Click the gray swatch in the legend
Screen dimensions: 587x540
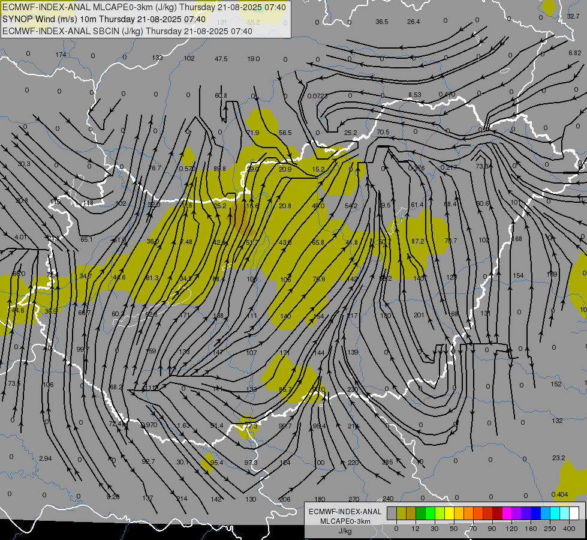(392, 514)
